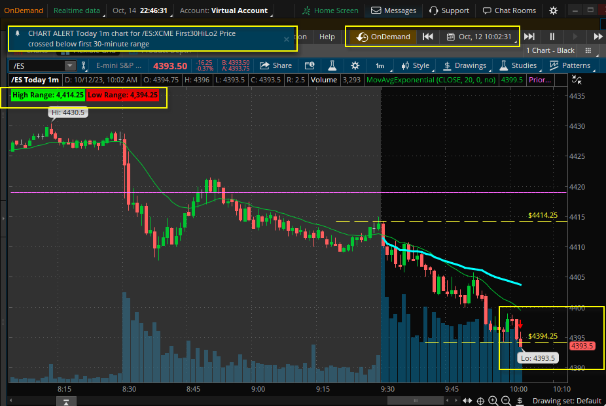The image size is (606, 406).
Task: Click the chart collapse/expand arrows icon
Action: click(x=577, y=80)
